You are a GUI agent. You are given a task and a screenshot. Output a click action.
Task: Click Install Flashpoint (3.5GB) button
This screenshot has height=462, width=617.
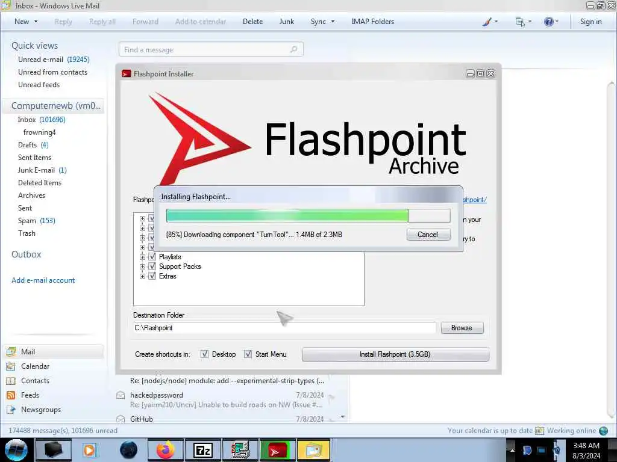[395, 354]
